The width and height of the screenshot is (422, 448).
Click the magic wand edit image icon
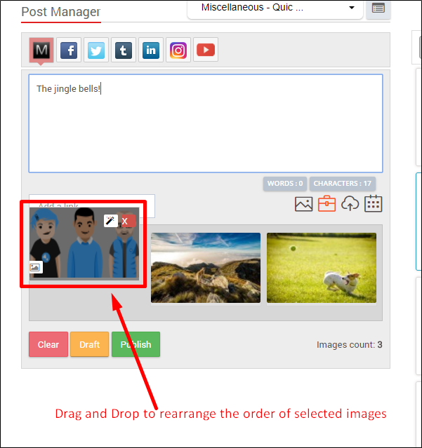[x=110, y=221]
